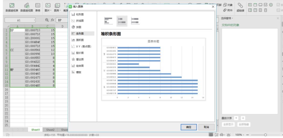Click the stacked bar chart preview
Screen dimensions: 283x138
[154, 69]
